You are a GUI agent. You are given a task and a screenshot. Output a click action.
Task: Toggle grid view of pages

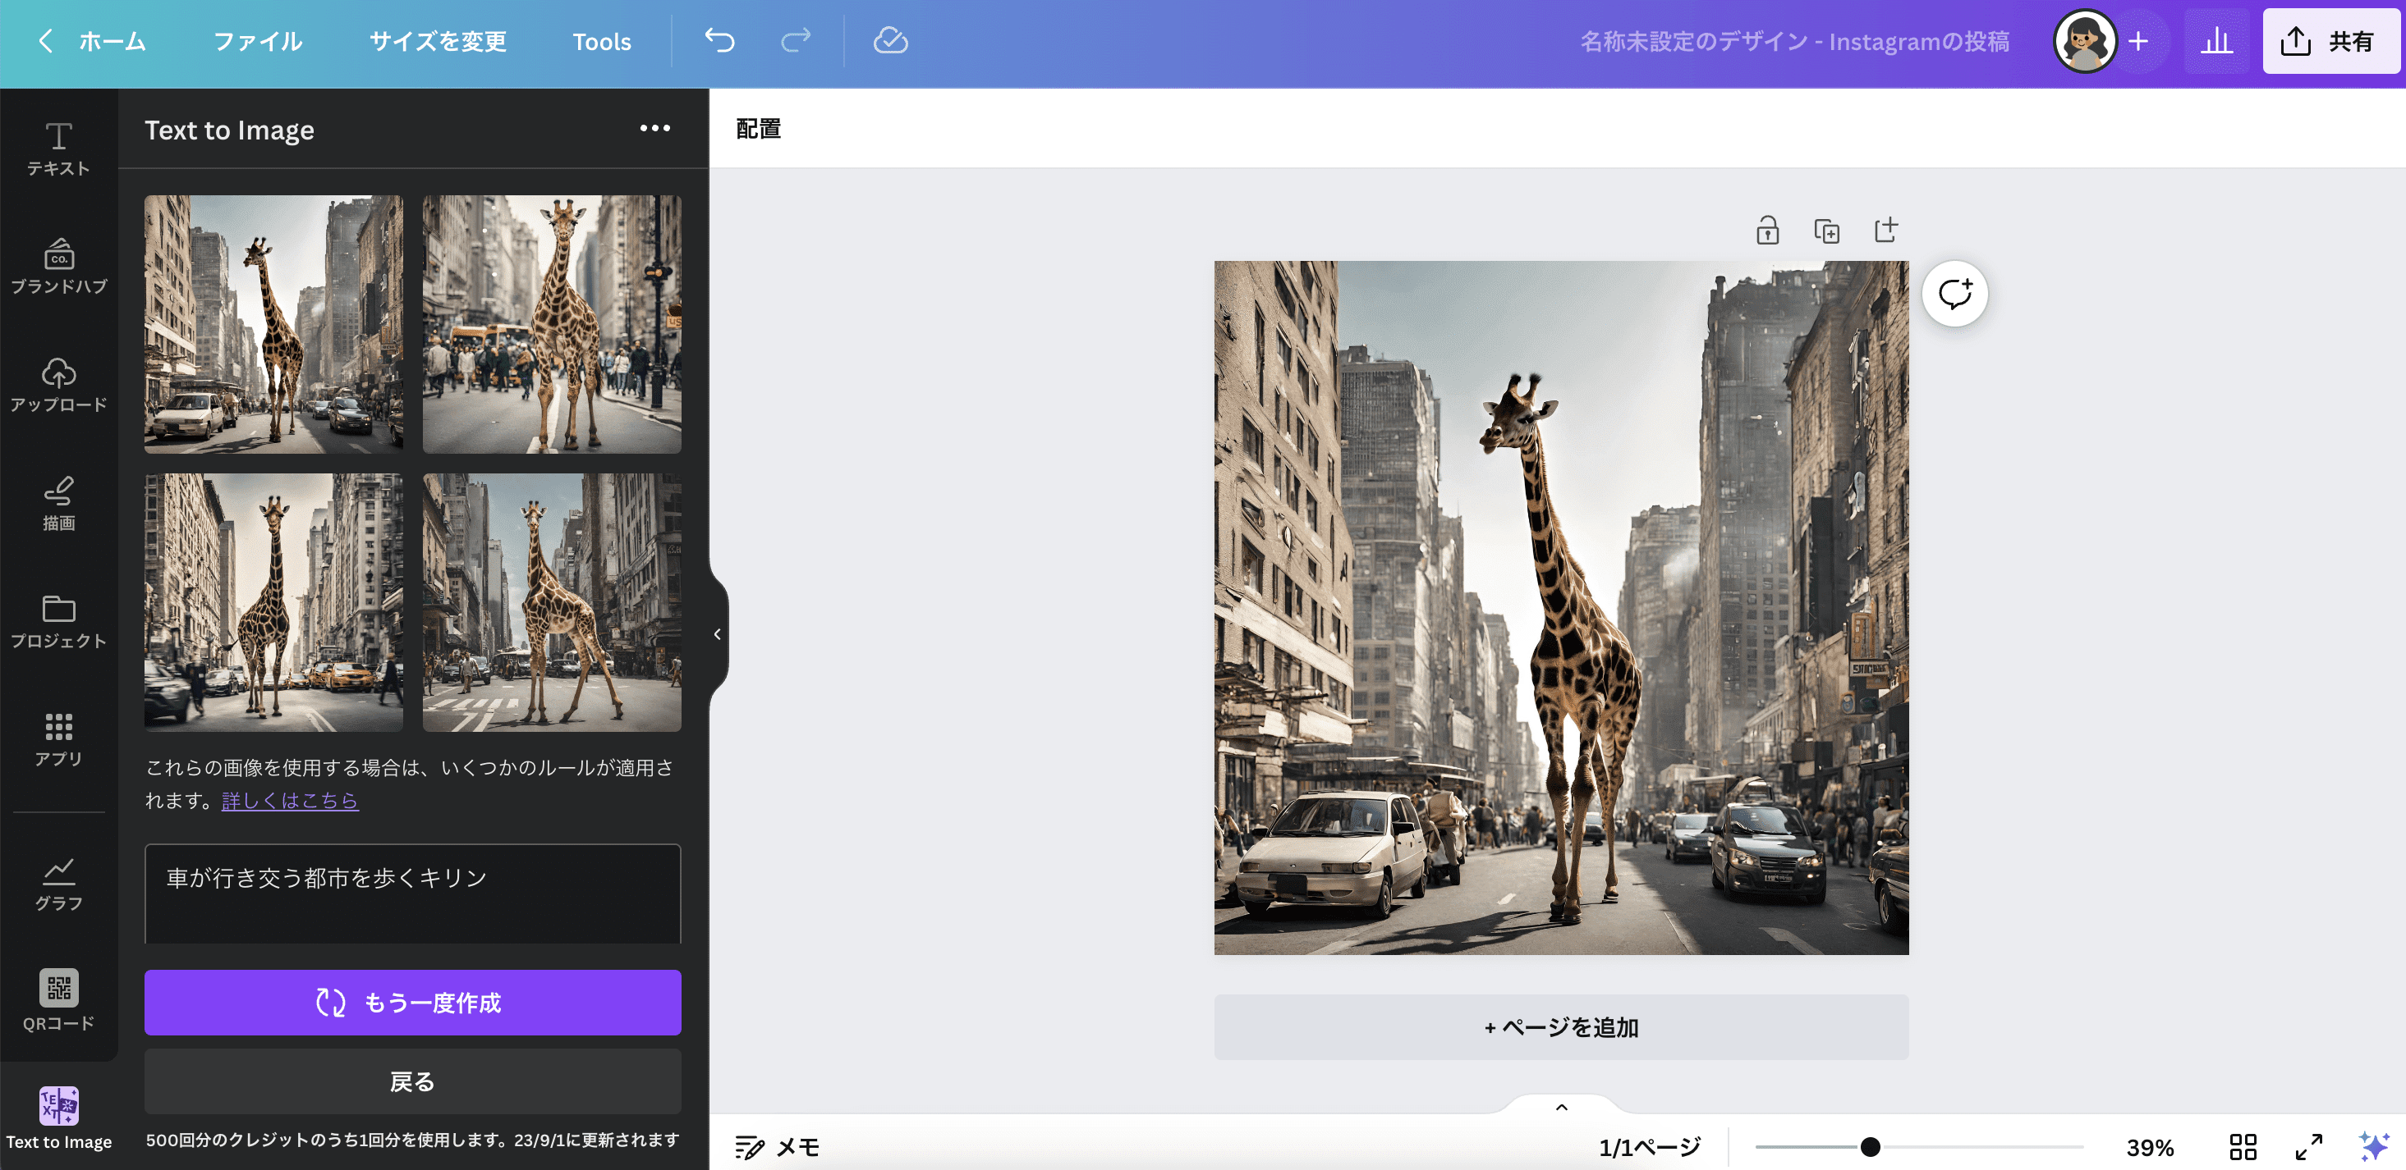(x=2243, y=1147)
